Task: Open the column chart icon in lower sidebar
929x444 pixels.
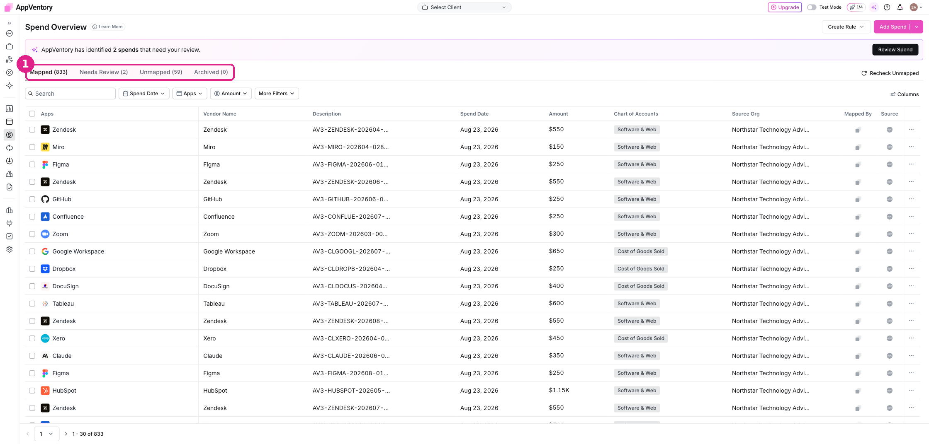Action: point(9,210)
